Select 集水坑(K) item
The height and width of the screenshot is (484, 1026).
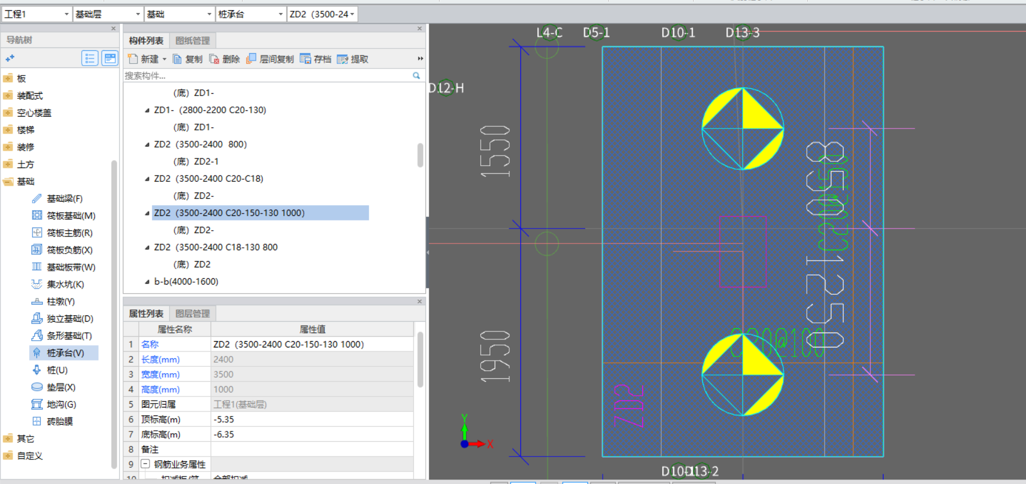click(65, 284)
